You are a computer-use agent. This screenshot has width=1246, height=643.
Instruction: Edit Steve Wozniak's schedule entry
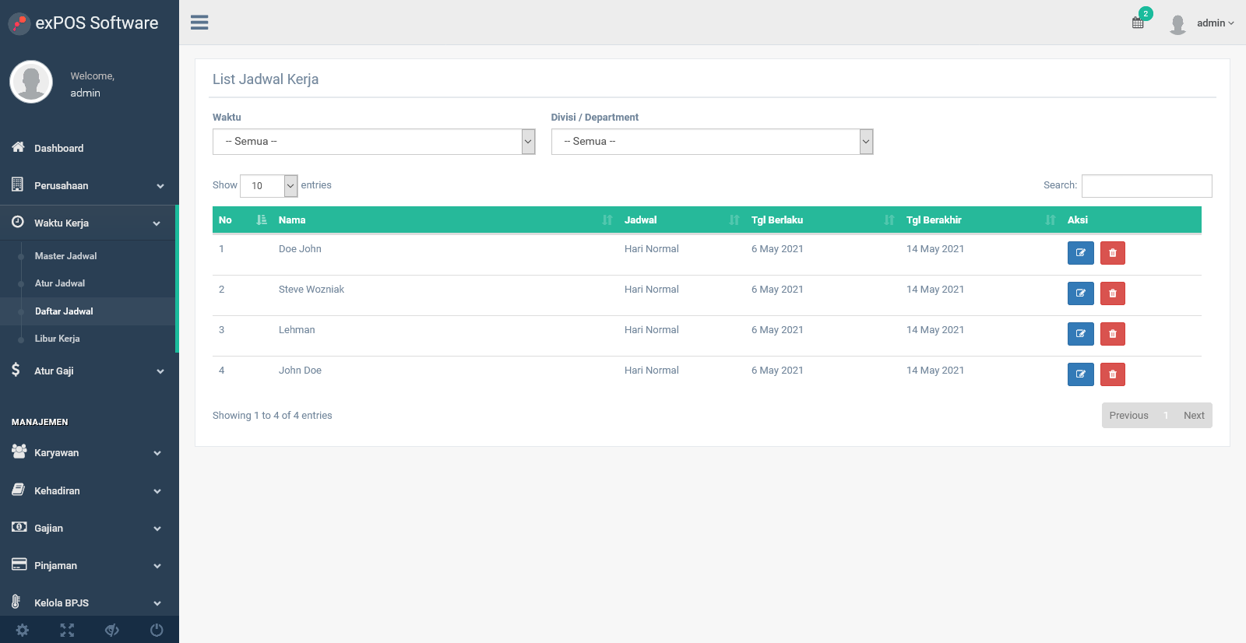[x=1081, y=293]
